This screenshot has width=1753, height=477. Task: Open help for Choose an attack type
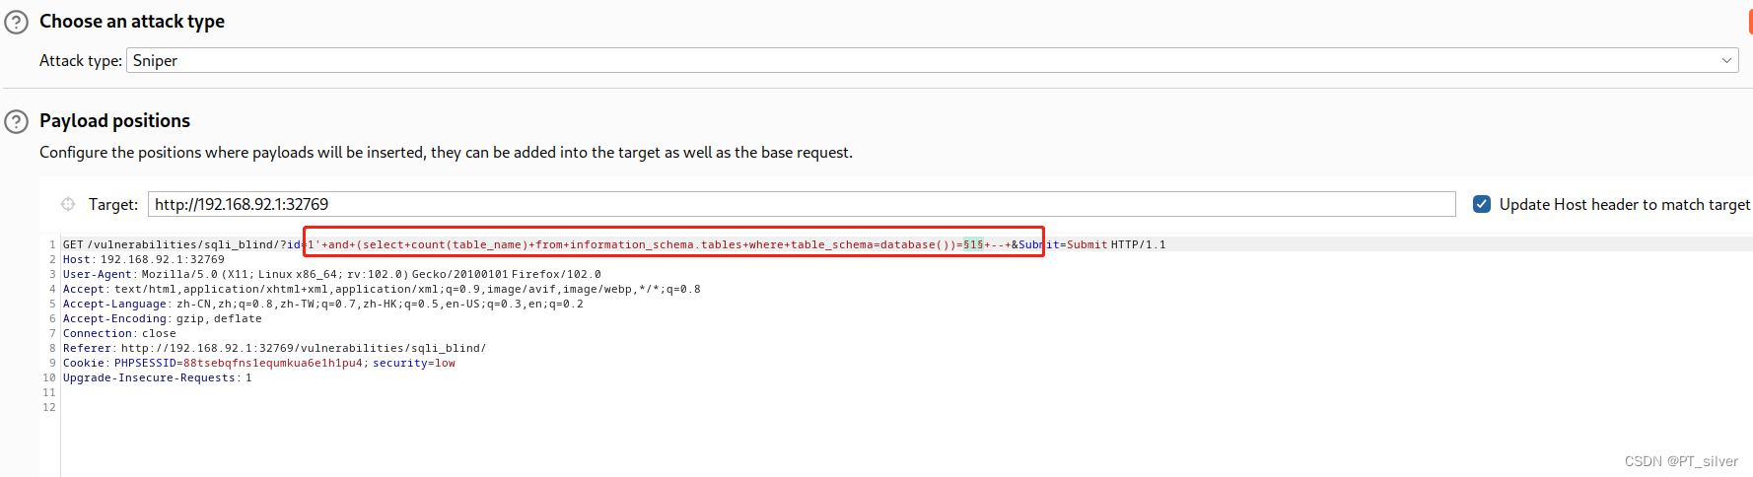pos(17,22)
